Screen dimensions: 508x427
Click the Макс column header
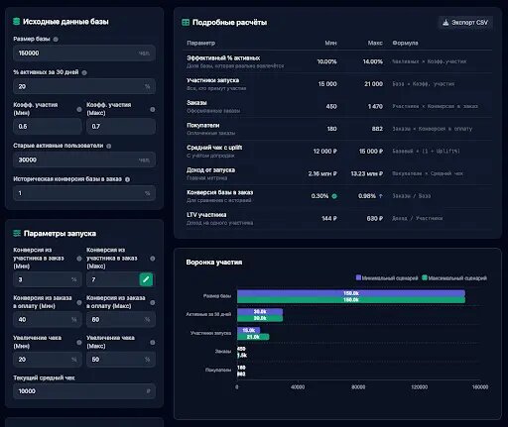point(375,43)
